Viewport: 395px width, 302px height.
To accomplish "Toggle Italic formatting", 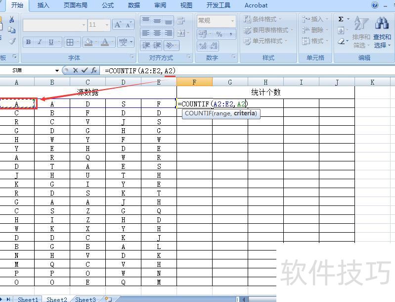I will tap(40, 42).
